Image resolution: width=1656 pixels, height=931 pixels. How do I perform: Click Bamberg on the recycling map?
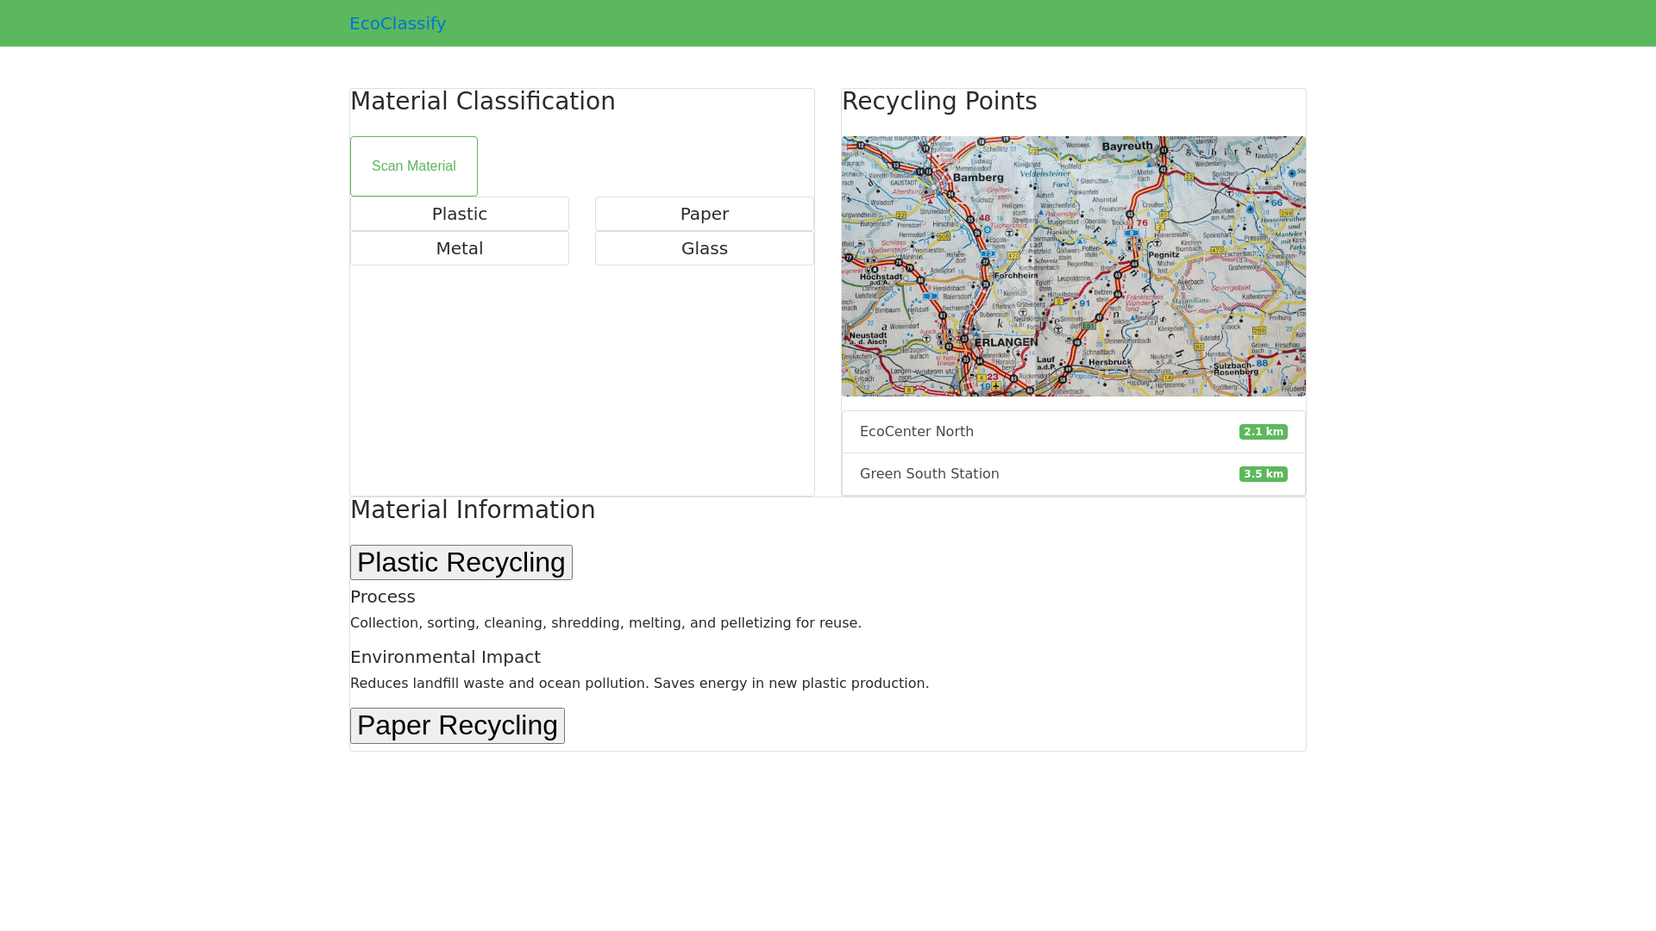978,178
